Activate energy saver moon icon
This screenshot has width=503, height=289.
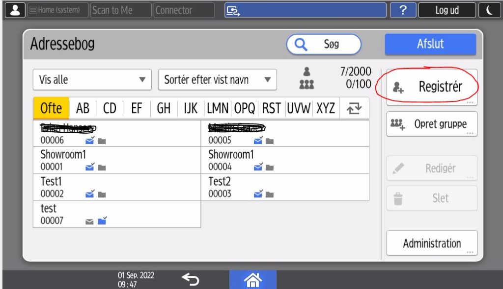[489, 10]
